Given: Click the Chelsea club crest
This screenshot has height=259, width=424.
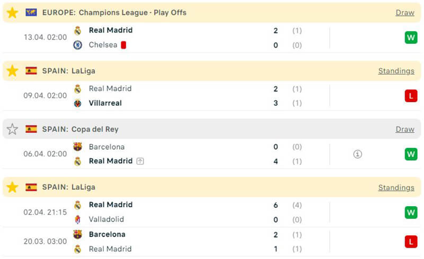Looking at the screenshot, I should pos(78,45).
